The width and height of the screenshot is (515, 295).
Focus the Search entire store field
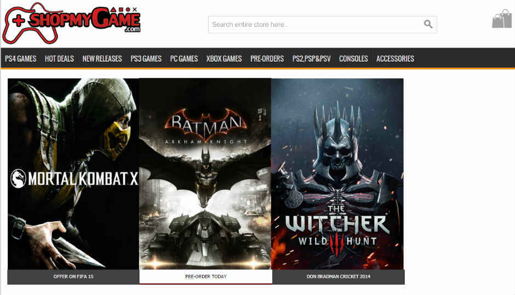coord(323,25)
